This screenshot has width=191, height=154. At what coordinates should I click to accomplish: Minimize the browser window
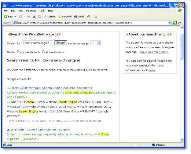click(171, 5)
